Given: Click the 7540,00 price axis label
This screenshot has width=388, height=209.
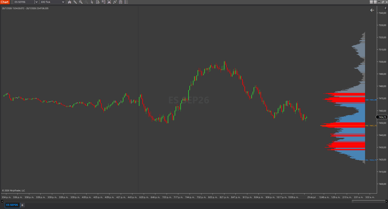Looking at the screenshot, I should coord(382,13).
